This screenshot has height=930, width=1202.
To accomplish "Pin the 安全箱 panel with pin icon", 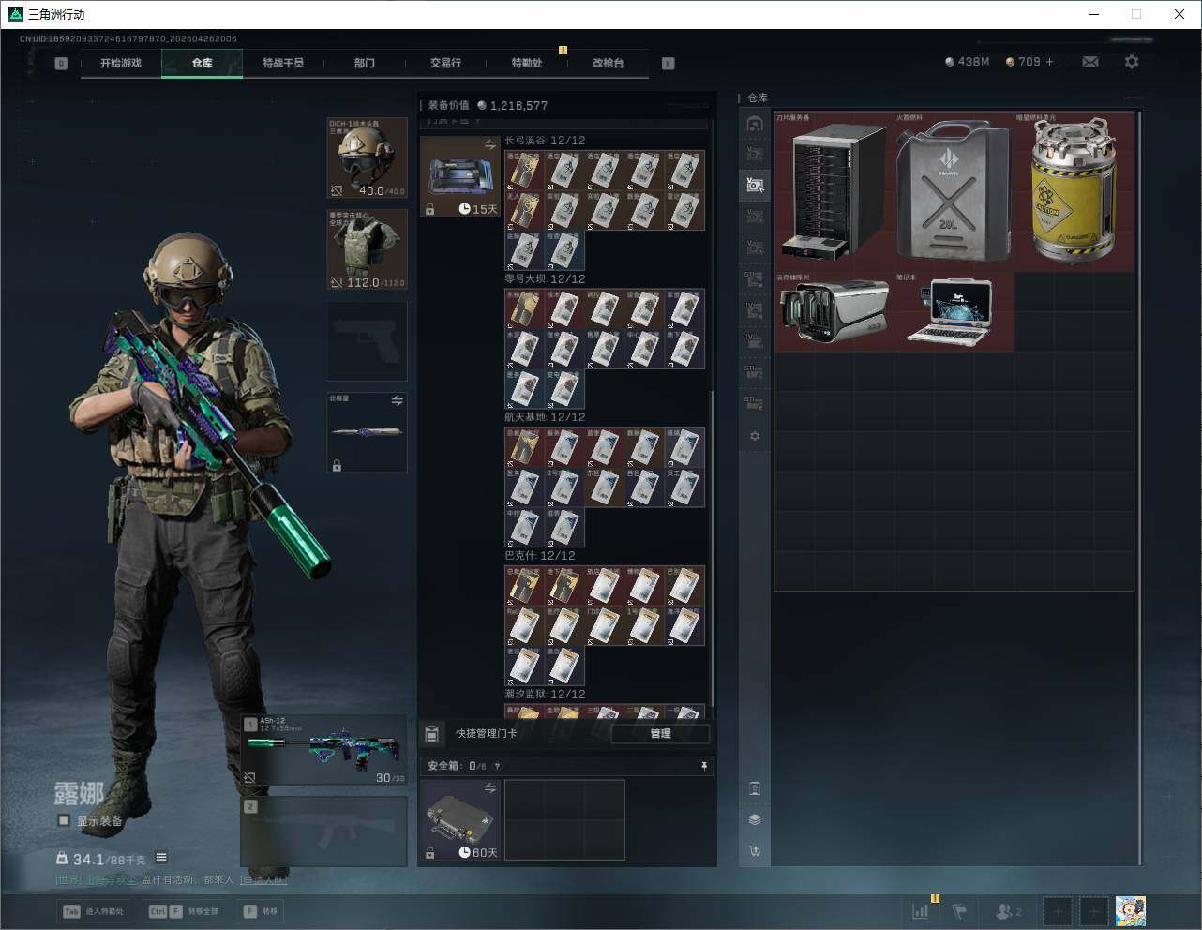I will click(x=703, y=766).
